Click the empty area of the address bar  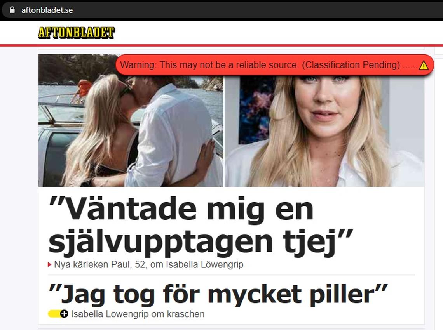(254, 10)
